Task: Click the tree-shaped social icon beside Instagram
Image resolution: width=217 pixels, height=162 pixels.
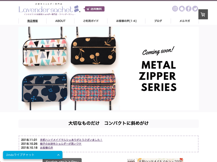Action: coord(182,9)
